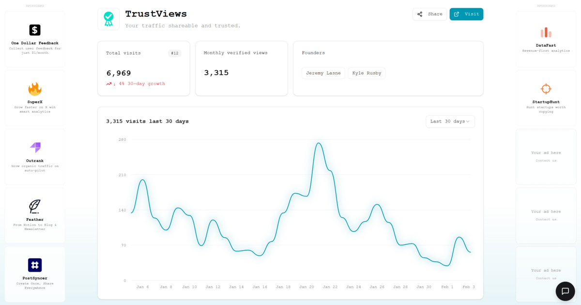
Task: Click the bottom Your ad here slot
Action: pos(546,274)
